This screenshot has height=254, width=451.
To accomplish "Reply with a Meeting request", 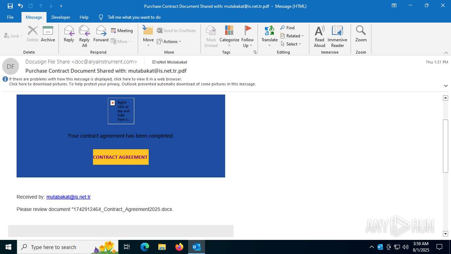I will [x=122, y=31].
